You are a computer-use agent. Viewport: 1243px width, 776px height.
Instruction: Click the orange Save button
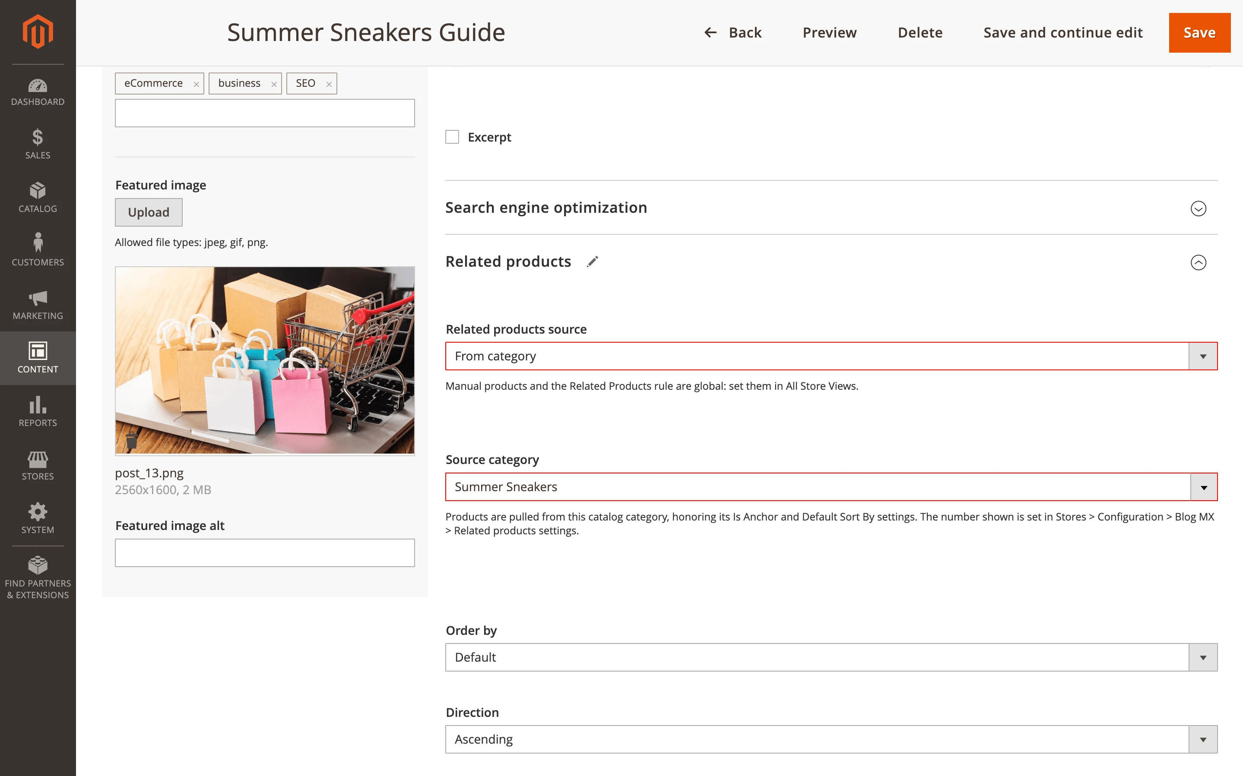[1199, 33]
